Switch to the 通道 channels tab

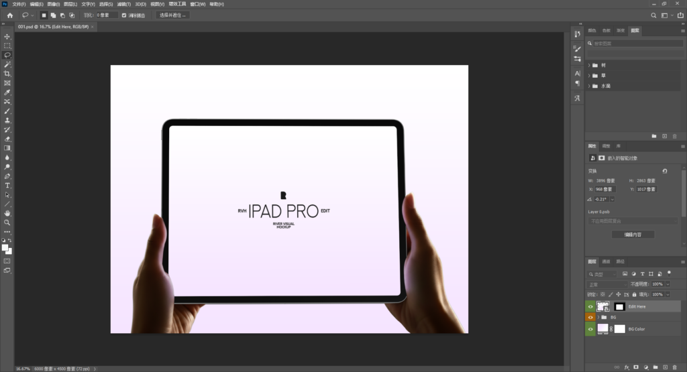click(606, 261)
